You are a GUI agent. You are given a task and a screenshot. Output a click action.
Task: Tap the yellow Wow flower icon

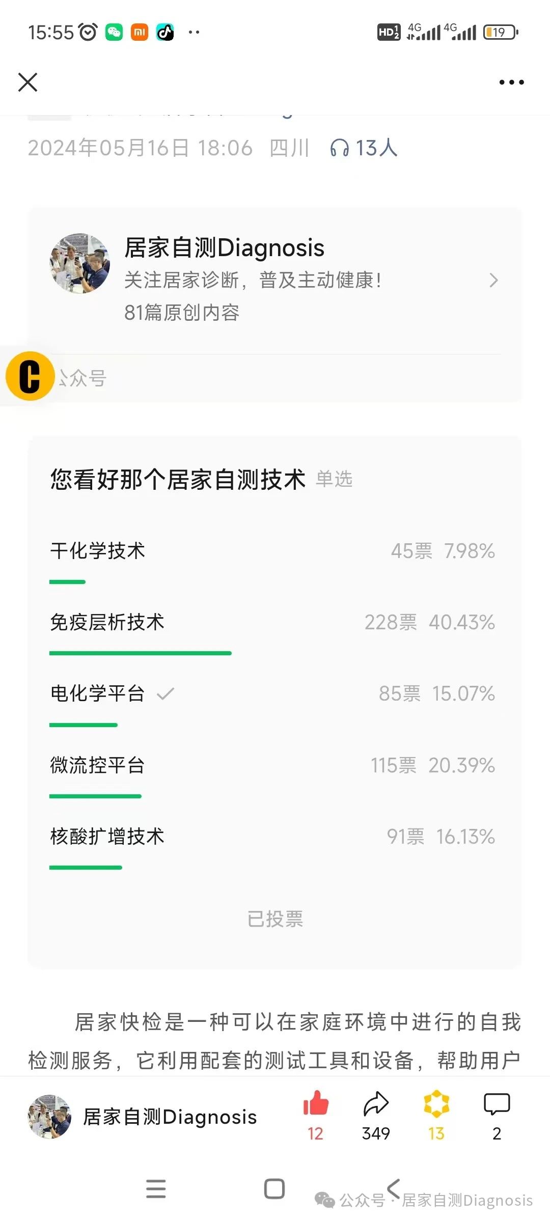tap(436, 1104)
